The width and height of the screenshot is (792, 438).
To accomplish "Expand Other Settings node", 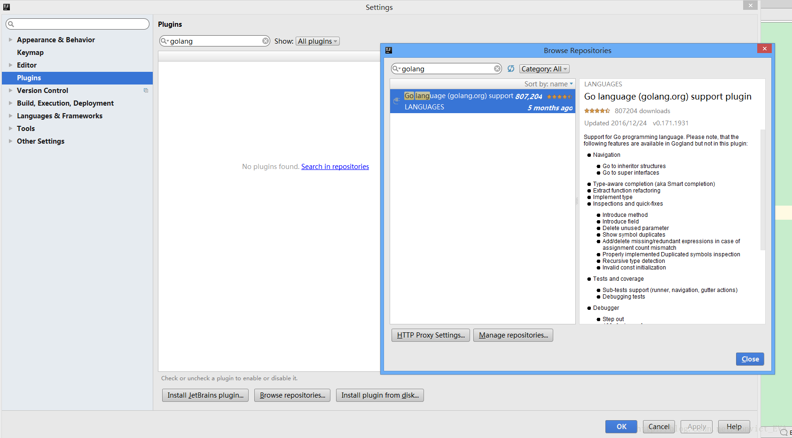I will (10, 141).
